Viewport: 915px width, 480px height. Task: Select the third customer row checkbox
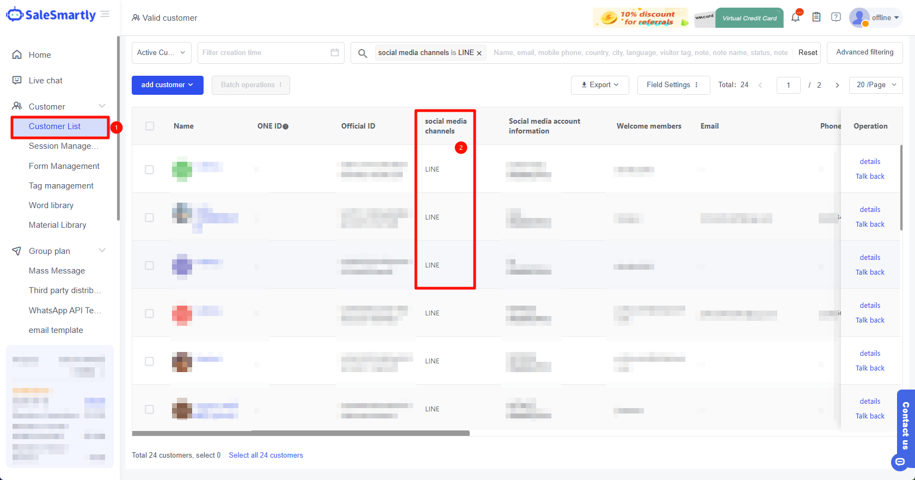[x=150, y=265]
